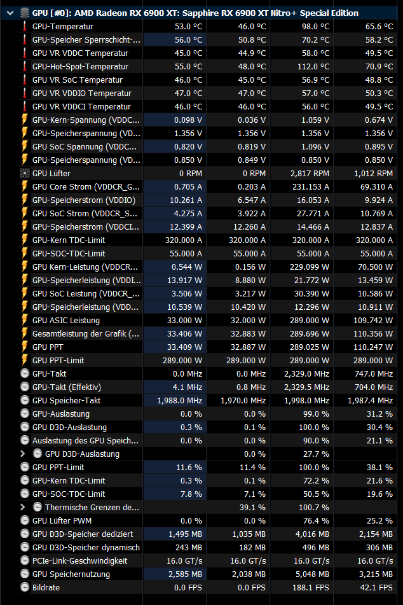Expand the GPU D3D-Auslastung sub-group
The image size is (403, 605).
coord(23,454)
